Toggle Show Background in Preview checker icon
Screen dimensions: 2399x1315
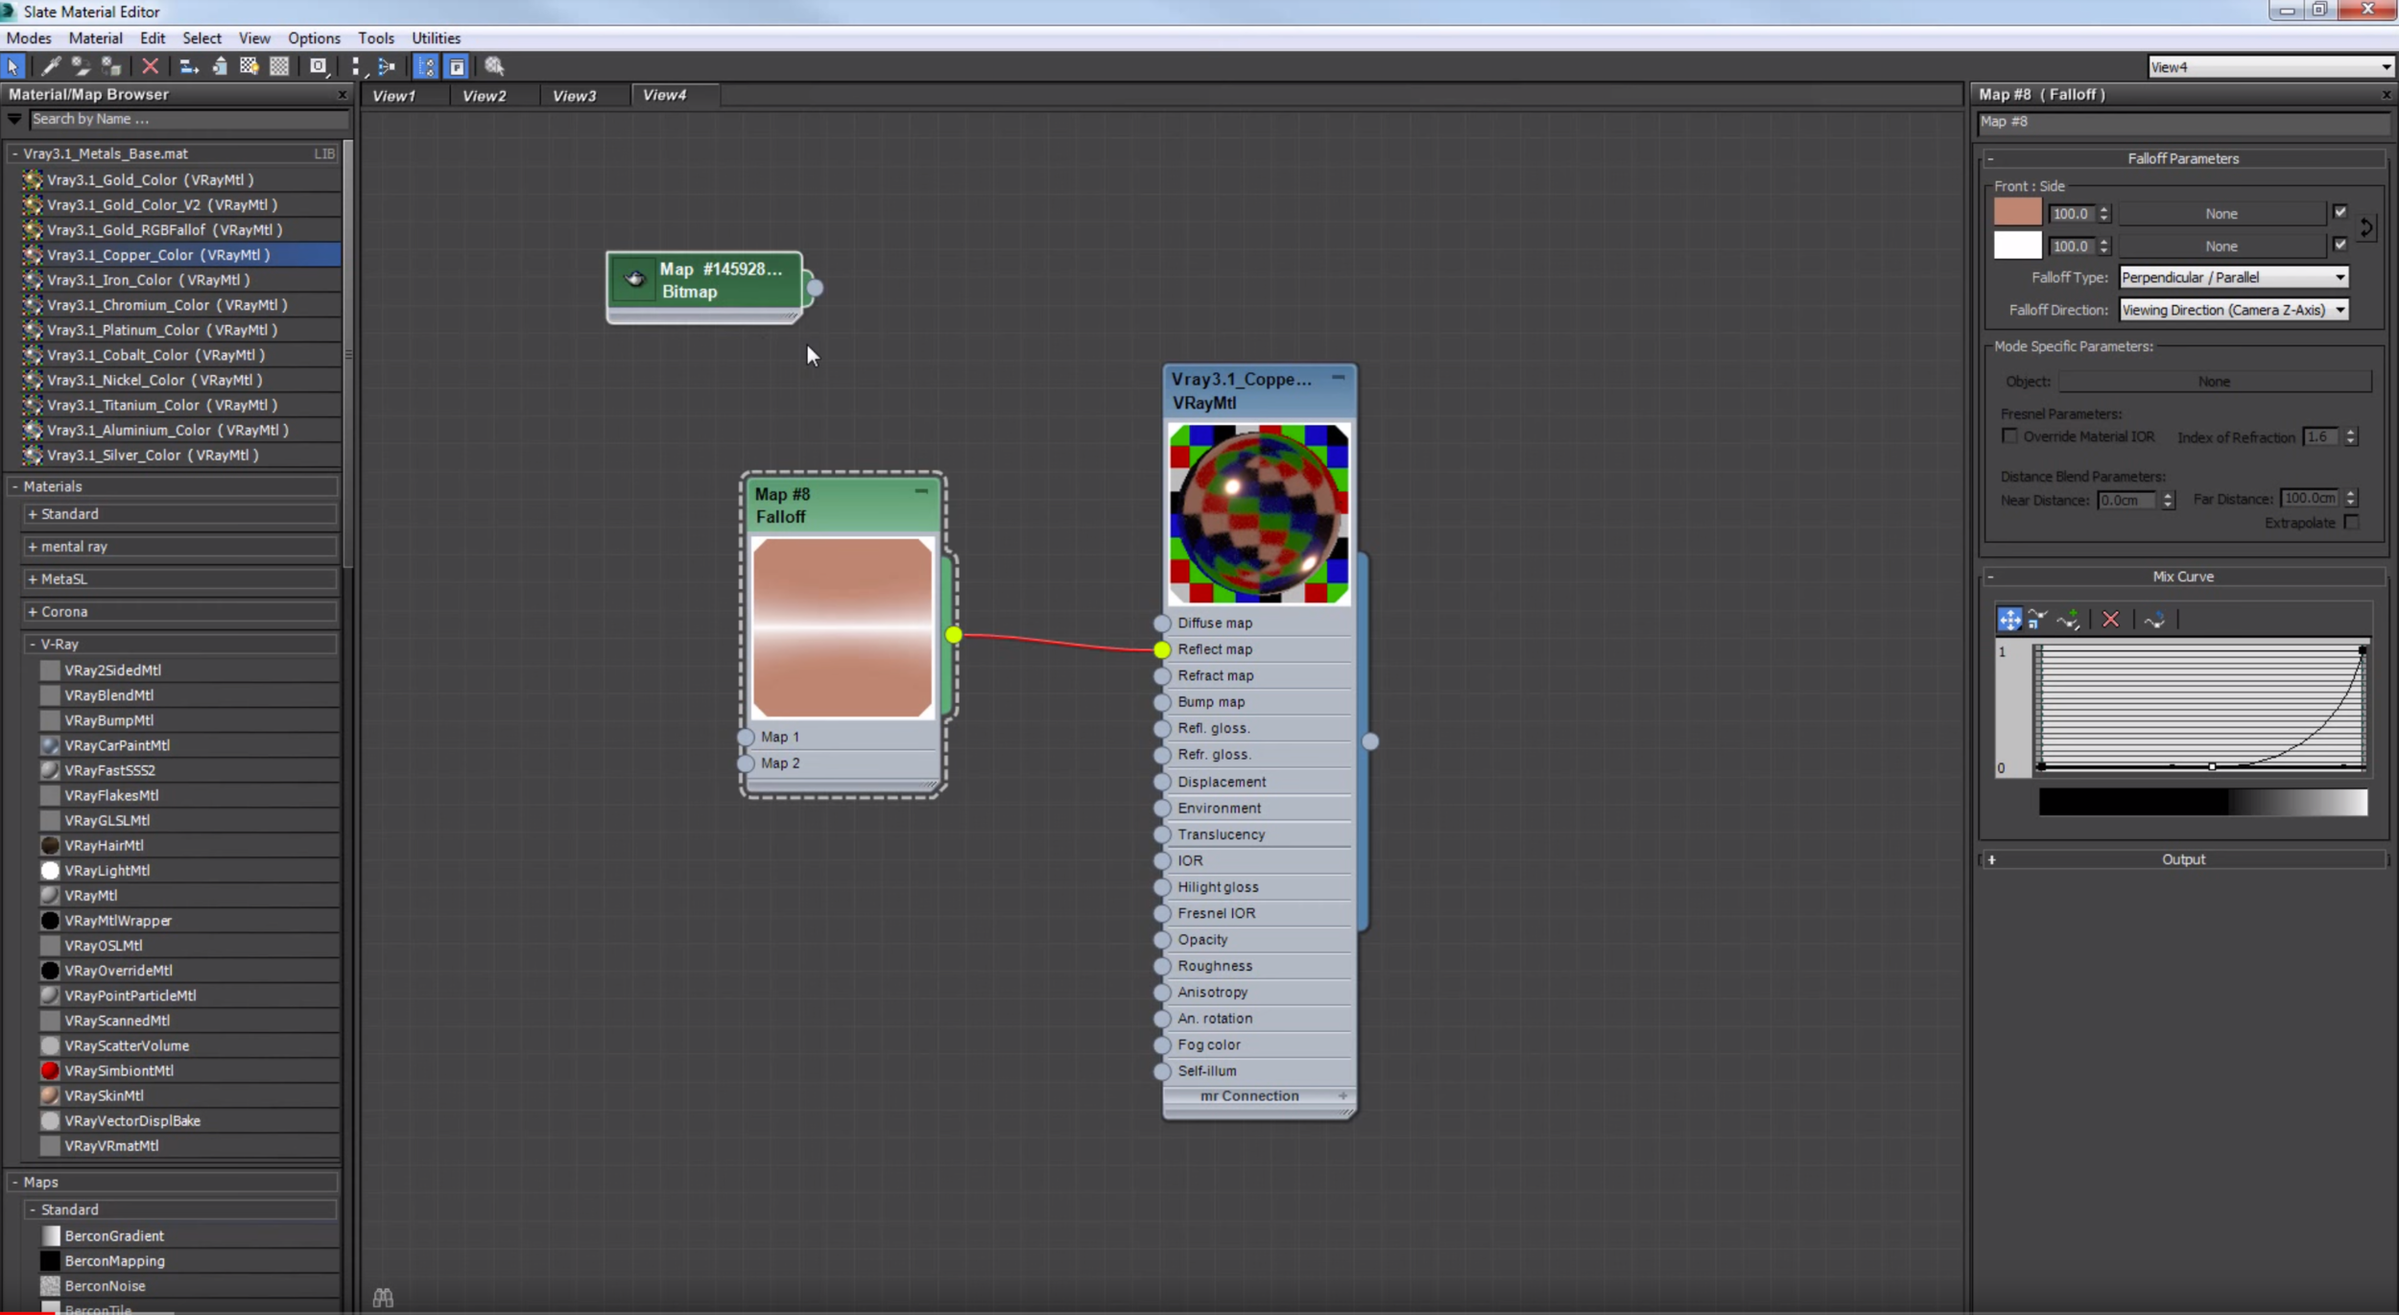(x=279, y=66)
